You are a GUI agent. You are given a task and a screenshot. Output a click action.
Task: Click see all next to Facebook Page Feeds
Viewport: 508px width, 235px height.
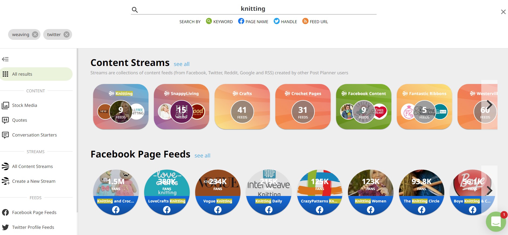point(202,156)
